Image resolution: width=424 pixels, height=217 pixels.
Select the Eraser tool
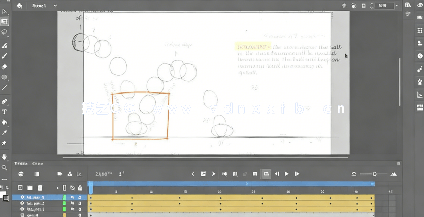tap(4, 67)
